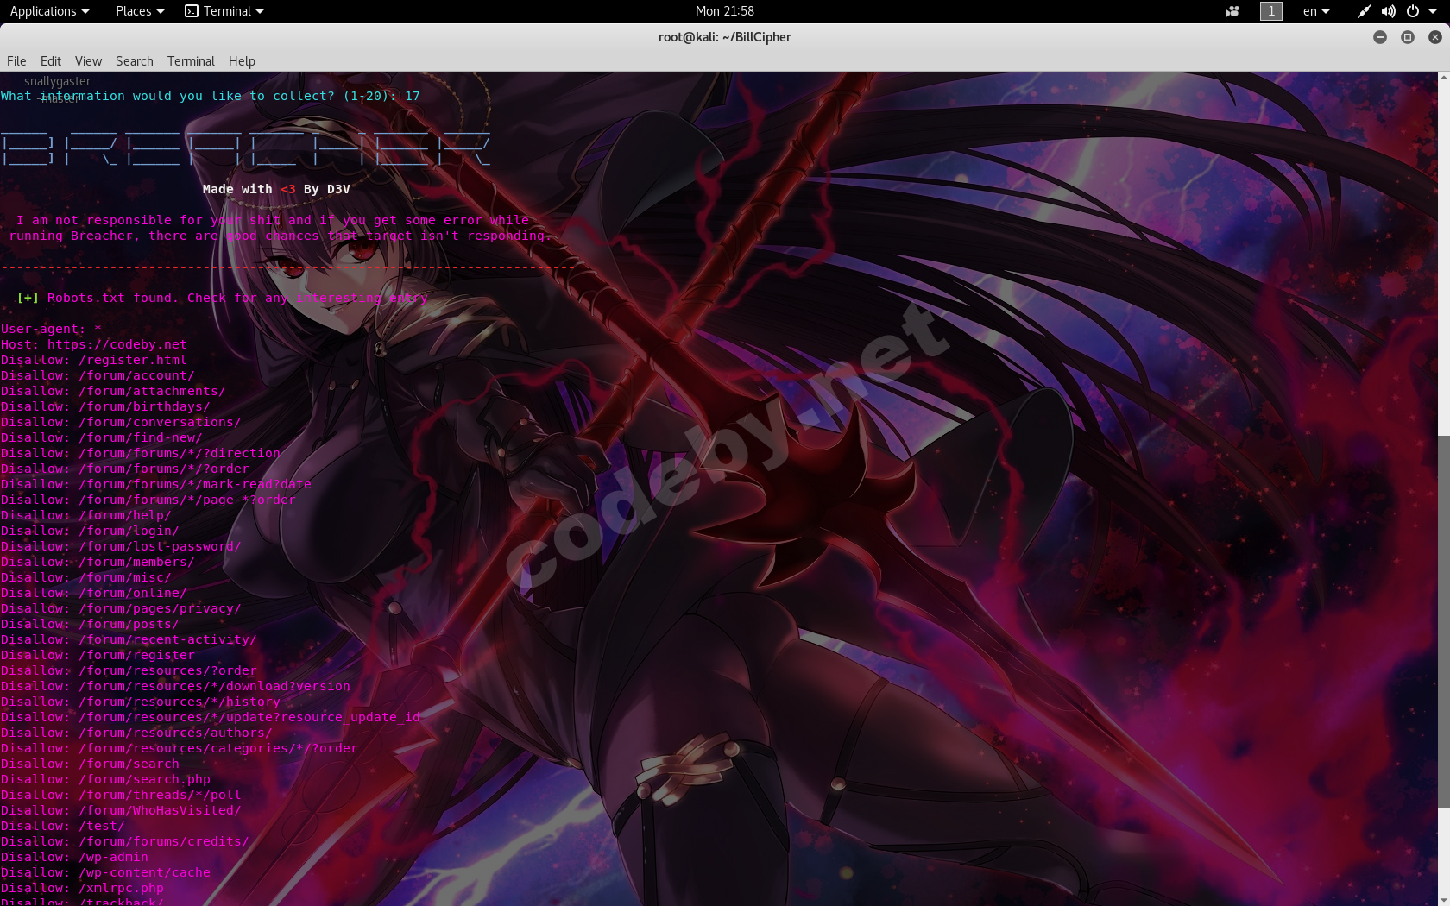Open the Applications menu dropdown

49,11
